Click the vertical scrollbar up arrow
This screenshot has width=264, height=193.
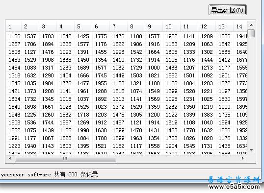coord(251,25)
